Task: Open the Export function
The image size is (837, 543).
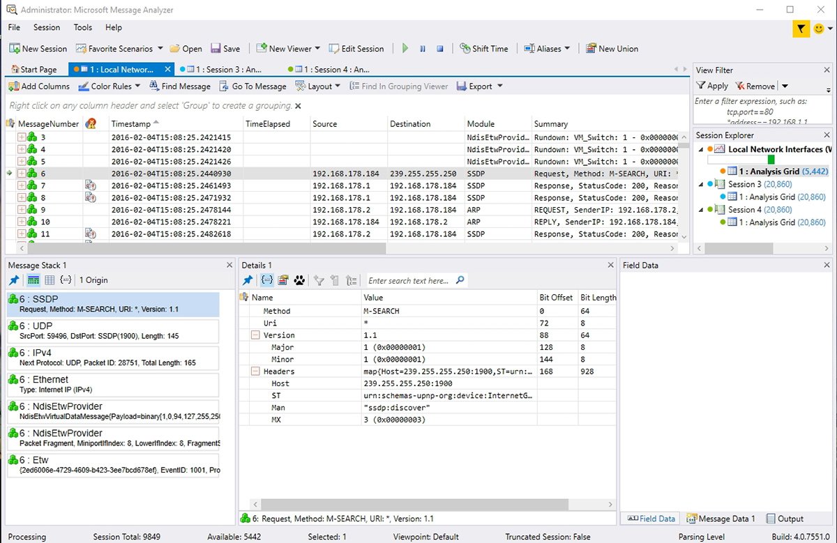Action: tap(479, 86)
